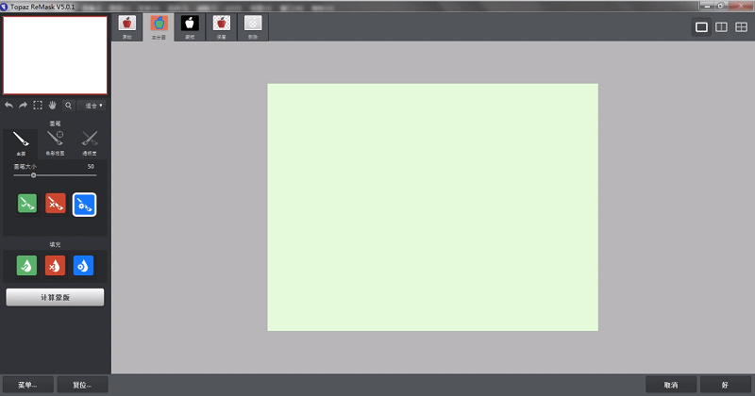Click the redo arrow icon
This screenshot has width=755, height=396.
(23, 106)
